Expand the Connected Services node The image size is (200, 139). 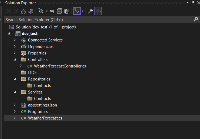click(15, 40)
